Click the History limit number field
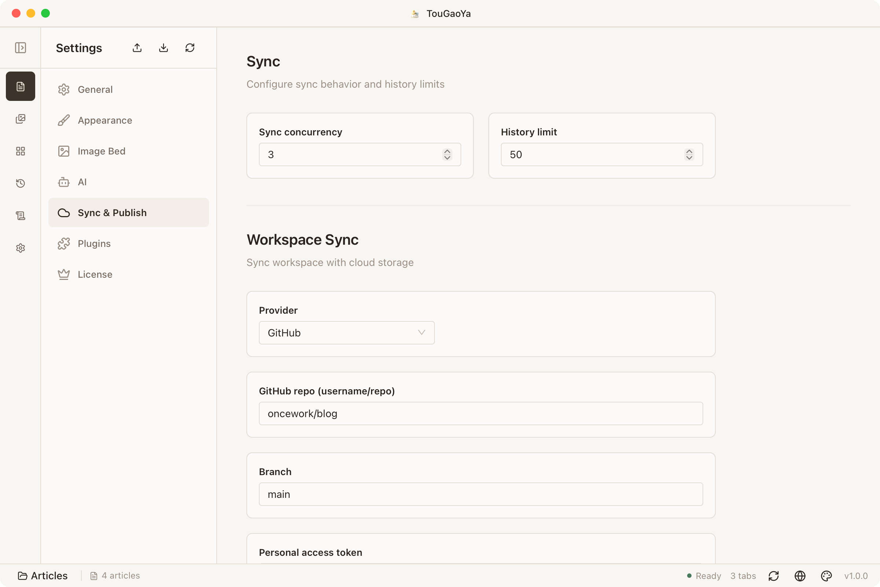Screen dimensions: 880x587 click(x=602, y=154)
